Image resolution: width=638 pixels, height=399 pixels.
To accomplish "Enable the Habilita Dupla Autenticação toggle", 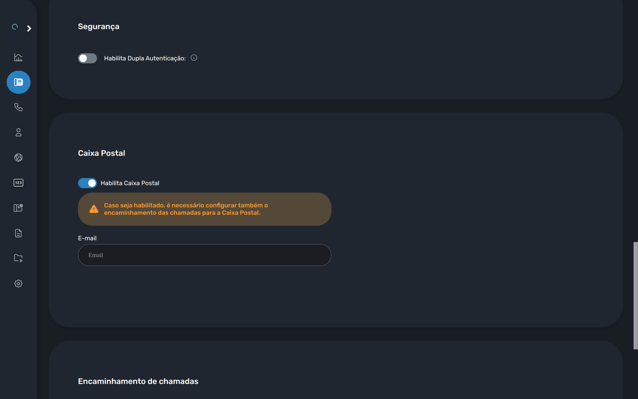I will click(x=87, y=58).
